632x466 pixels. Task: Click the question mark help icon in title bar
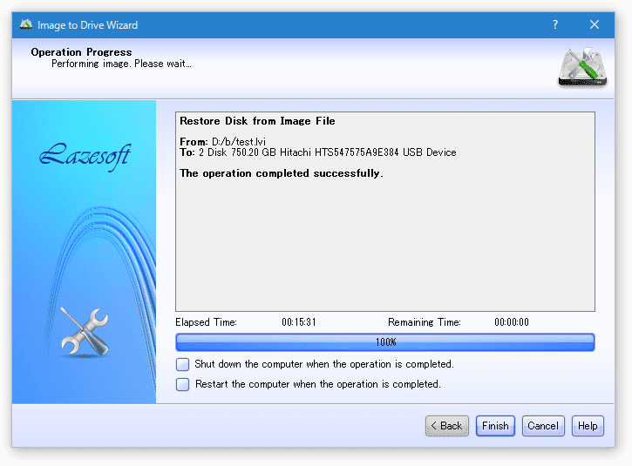555,24
